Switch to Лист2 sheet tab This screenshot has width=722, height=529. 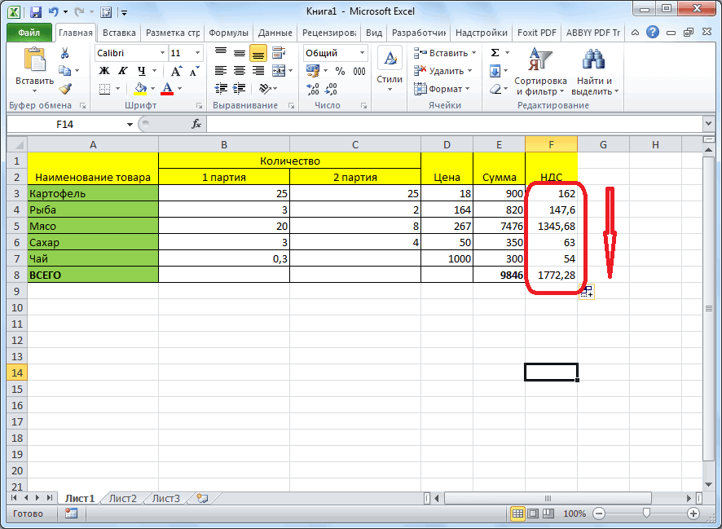coord(123,497)
